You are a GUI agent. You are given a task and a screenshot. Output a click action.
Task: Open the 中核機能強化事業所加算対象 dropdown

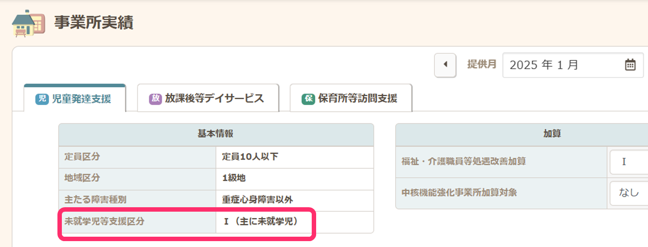(628, 192)
